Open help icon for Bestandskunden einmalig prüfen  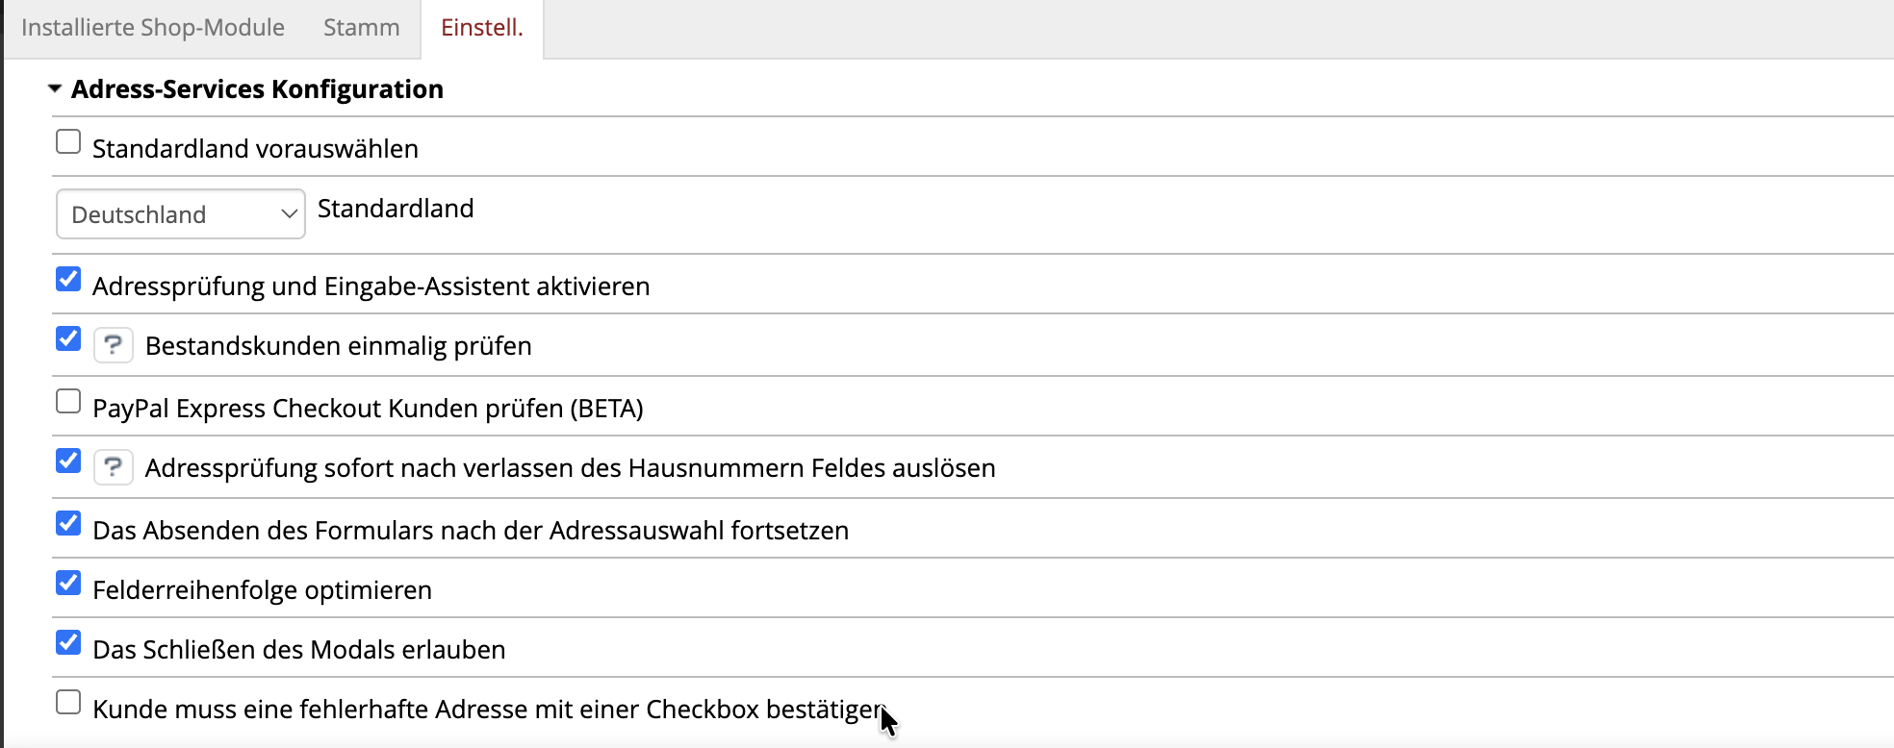[x=113, y=344]
